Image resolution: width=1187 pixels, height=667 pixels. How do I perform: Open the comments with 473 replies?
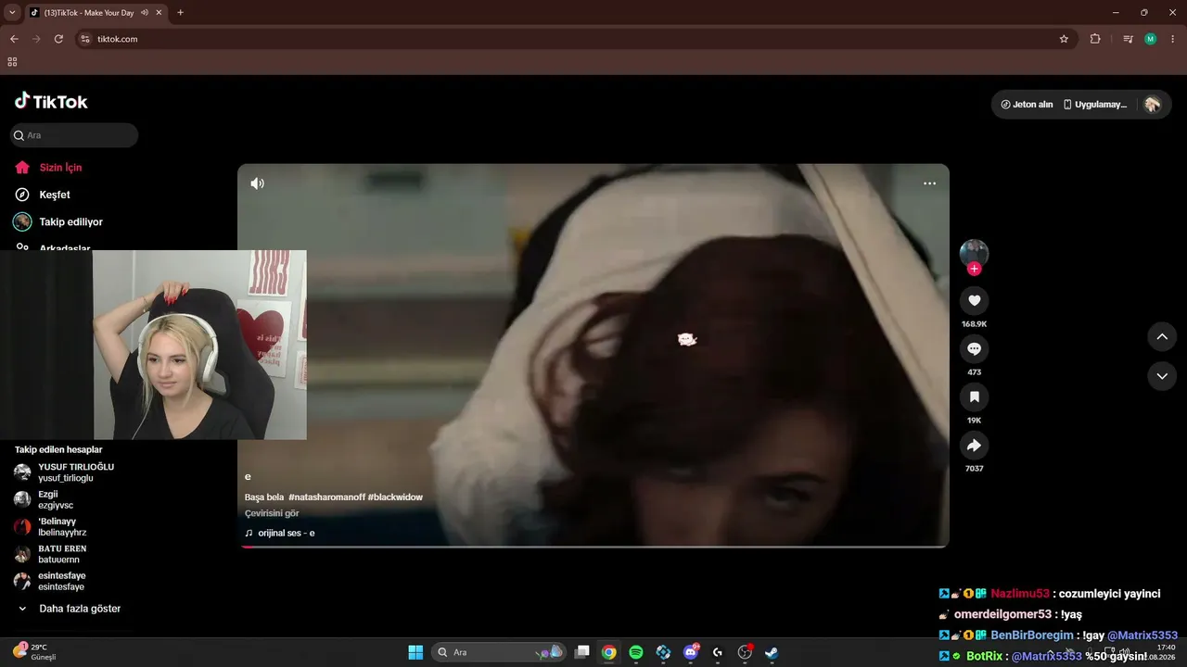tap(974, 349)
